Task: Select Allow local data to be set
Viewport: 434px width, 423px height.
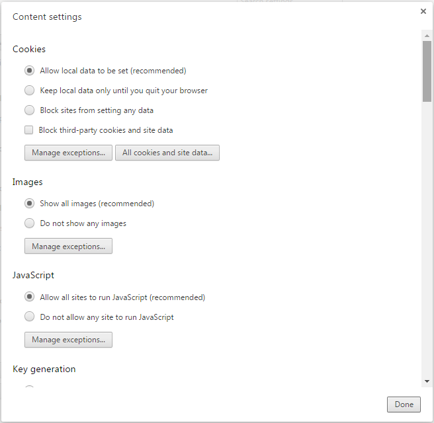Action: pos(30,71)
